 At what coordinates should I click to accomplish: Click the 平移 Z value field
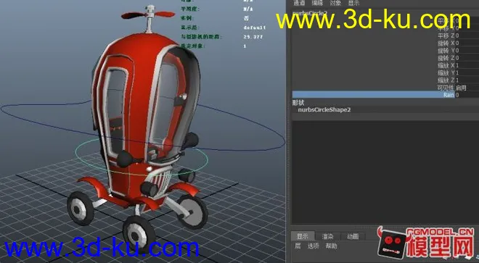467,36
